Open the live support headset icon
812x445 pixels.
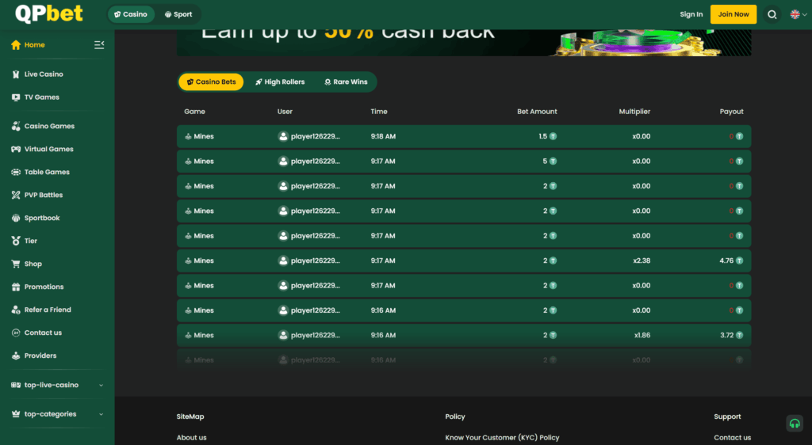click(795, 424)
